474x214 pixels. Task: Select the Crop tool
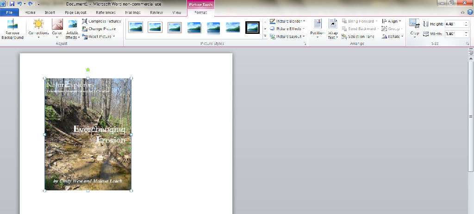414,29
